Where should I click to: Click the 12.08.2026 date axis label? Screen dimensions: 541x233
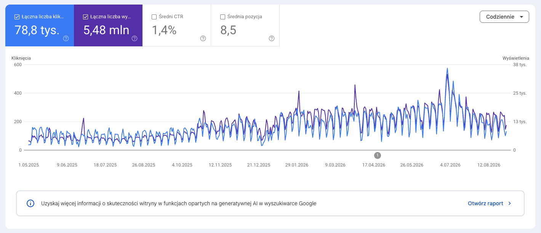(489, 165)
